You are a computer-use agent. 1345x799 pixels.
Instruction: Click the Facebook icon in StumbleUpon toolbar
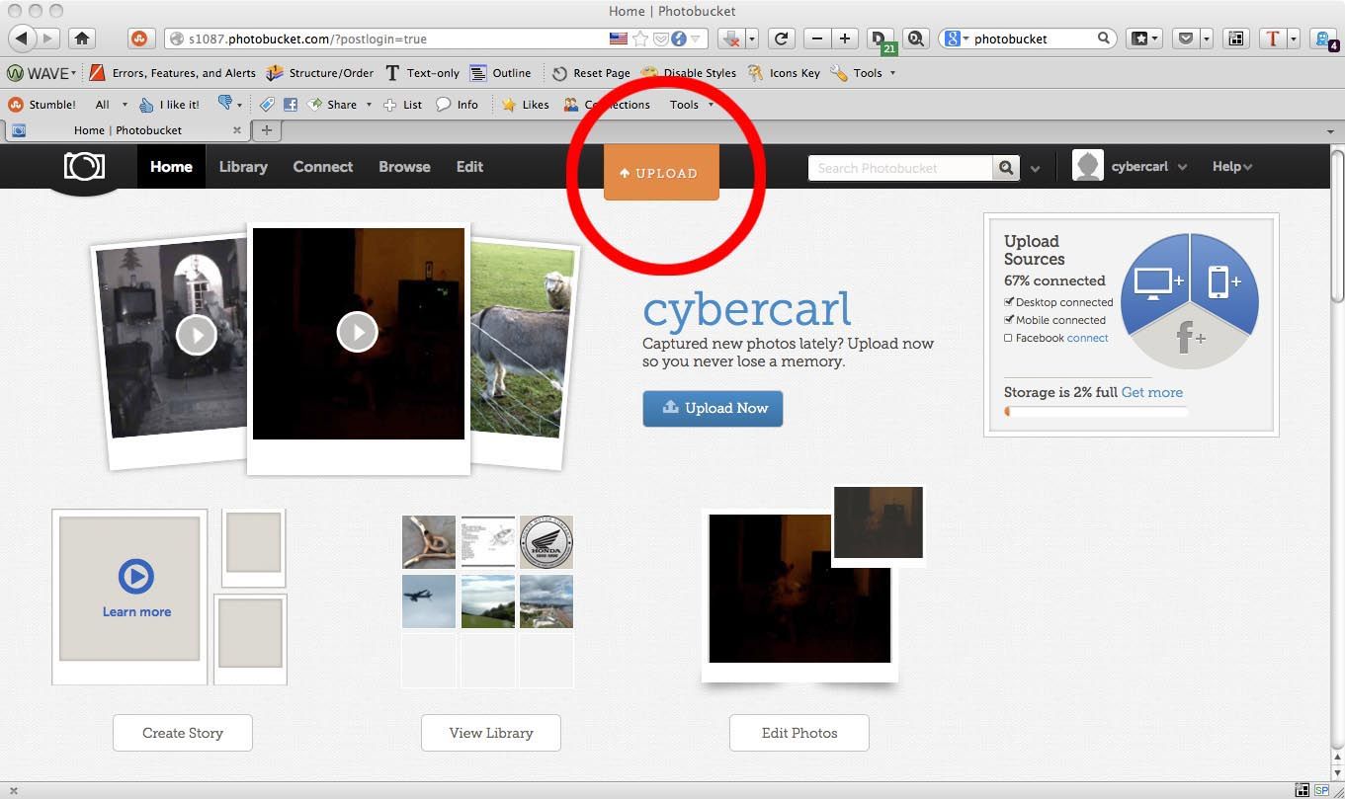[291, 104]
